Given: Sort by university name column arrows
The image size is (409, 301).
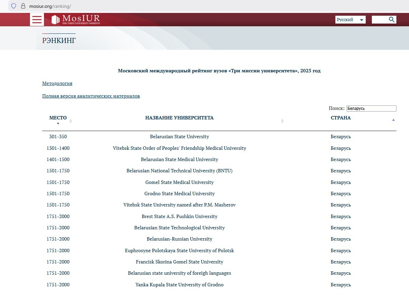Looking at the screenshot, I should point(282,121).
